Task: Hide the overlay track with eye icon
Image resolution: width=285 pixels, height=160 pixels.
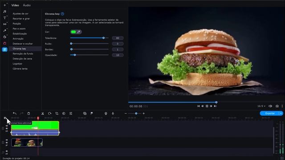Action: 7,126
